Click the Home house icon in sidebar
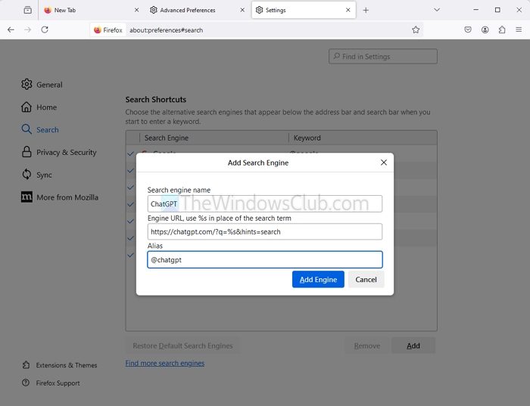 pyautogui.click(x=26, y=107)
